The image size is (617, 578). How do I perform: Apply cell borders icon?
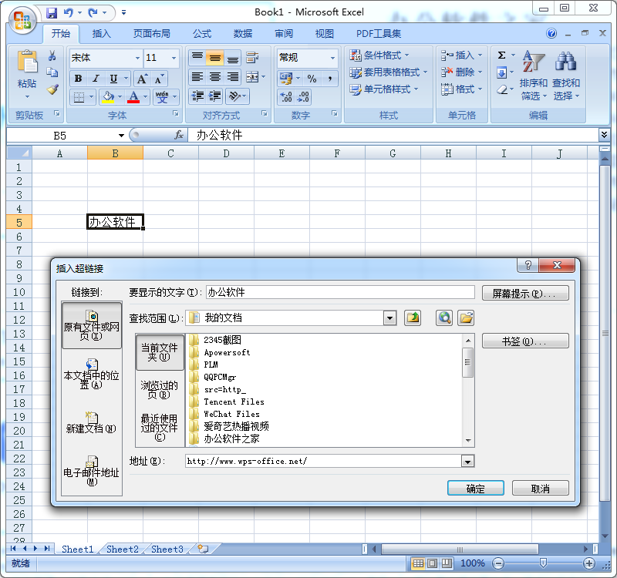pos(79,96)
